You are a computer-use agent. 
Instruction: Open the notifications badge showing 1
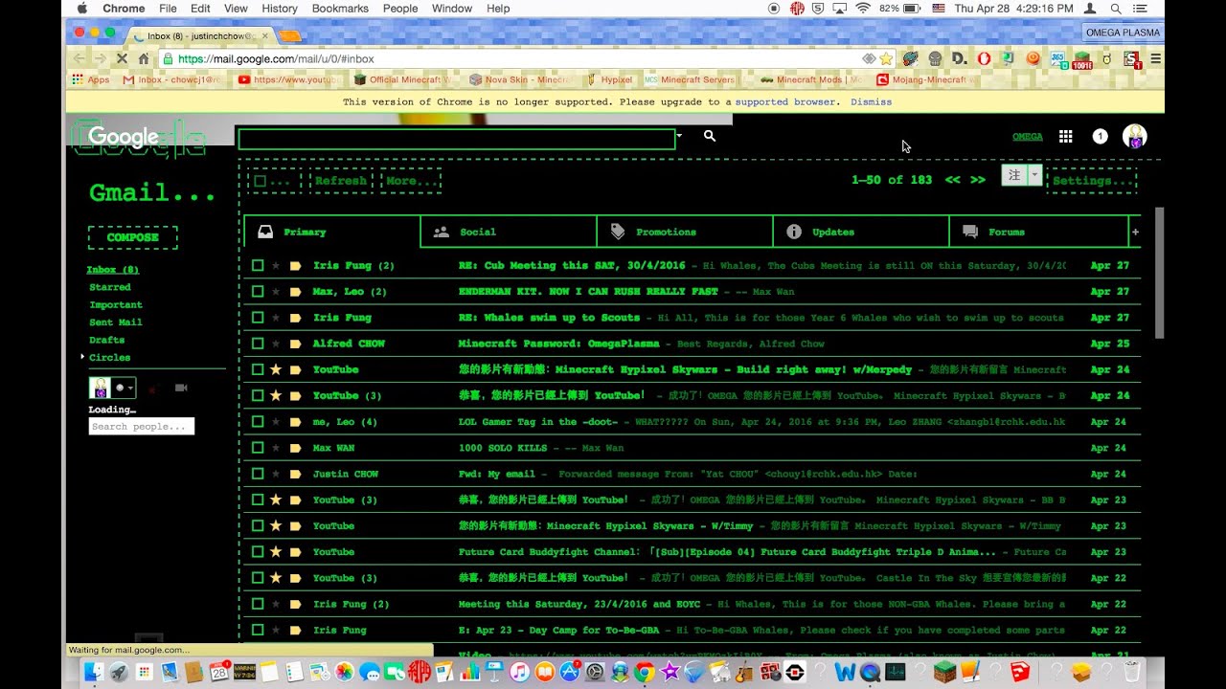[1100, 137]
